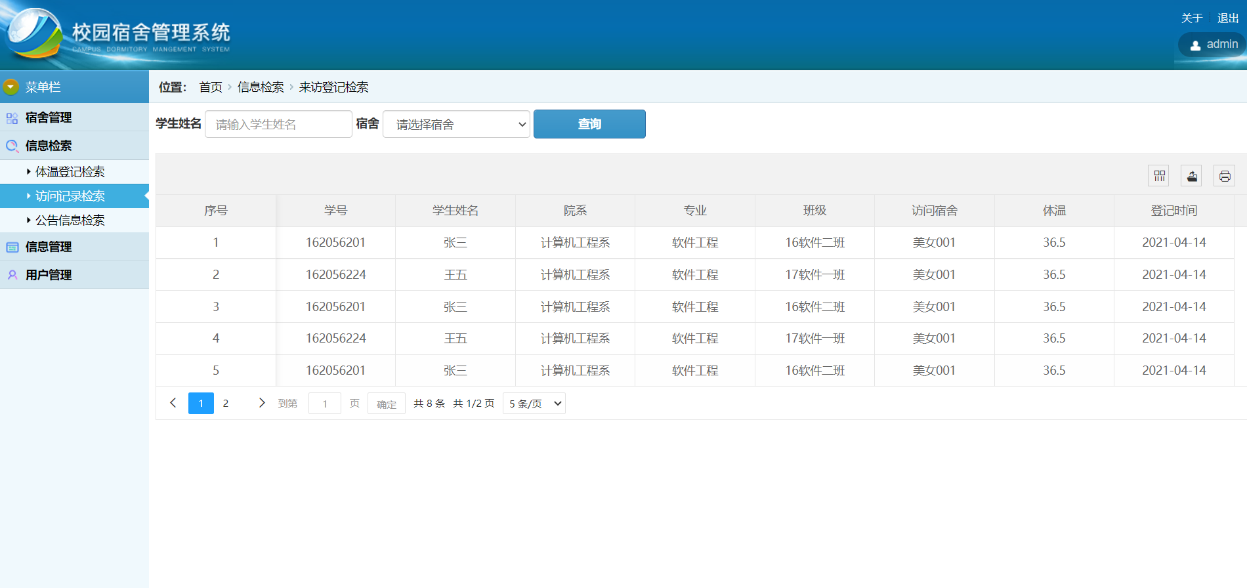Open the column filter icon
Viewport: 1247px width, 588px height.
click(1159, 176)
